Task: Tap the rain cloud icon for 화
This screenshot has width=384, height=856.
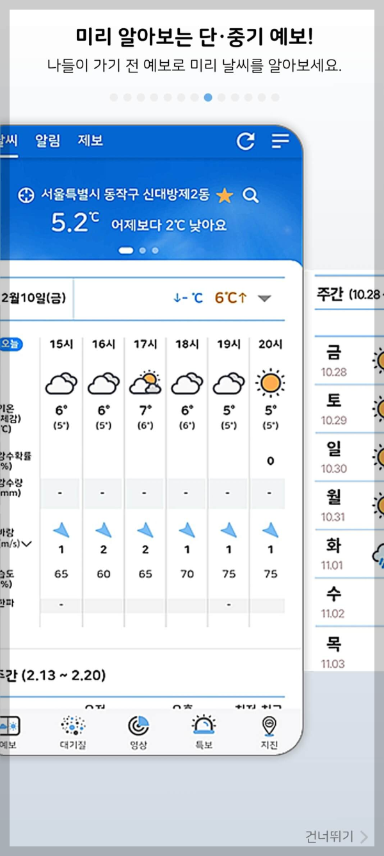Action: pyautogui.click(x=378, y=554)
